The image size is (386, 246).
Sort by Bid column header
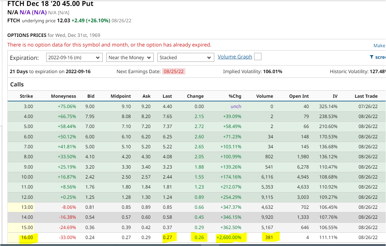[91, 96]
